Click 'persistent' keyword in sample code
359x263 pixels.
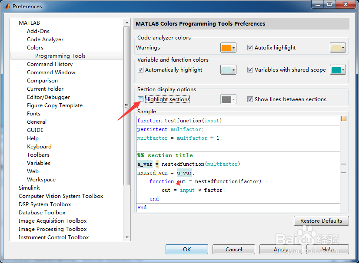[x=152, y=129]
